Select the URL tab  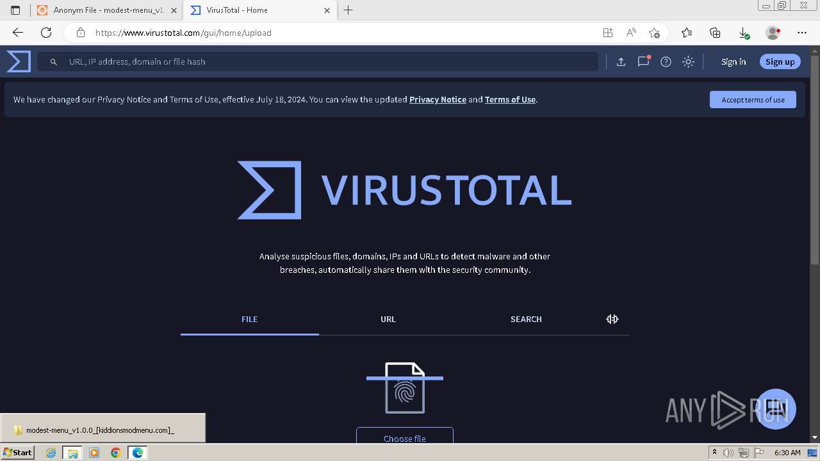coord(388,319)
